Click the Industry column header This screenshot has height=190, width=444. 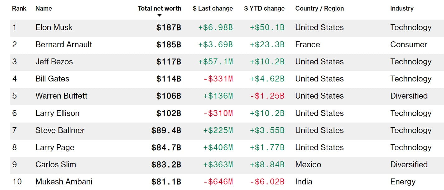[402, 8]
